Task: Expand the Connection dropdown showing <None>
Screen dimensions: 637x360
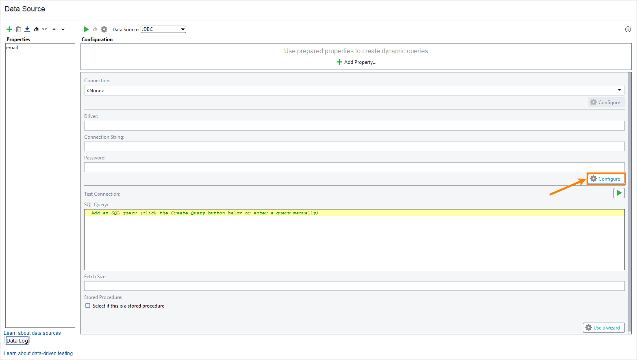Action: [620, 90]
